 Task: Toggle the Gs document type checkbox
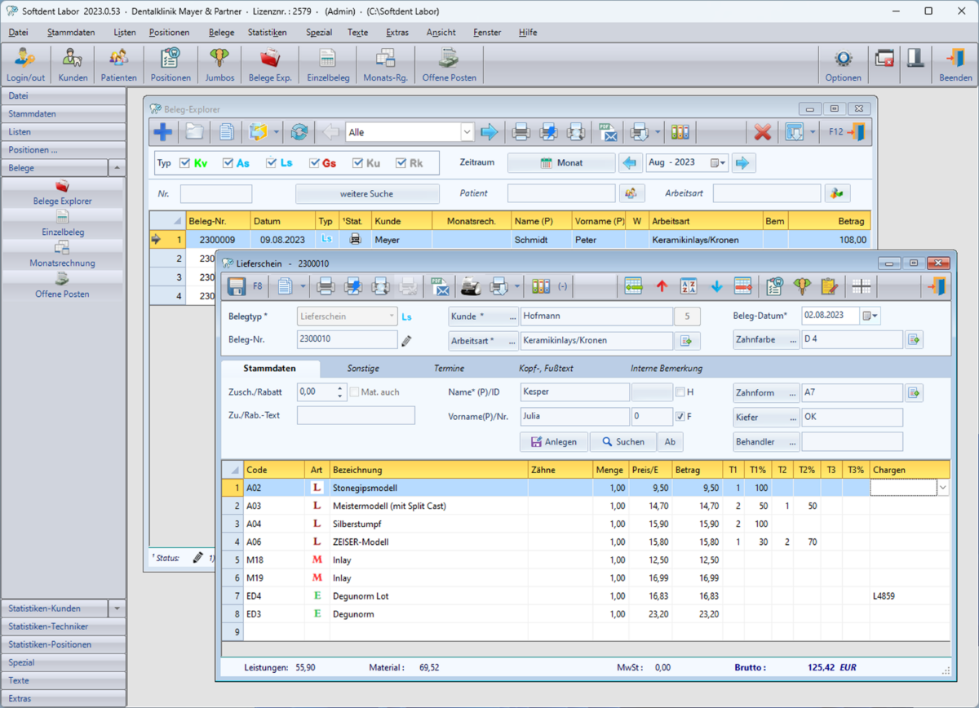click(x=314, y=163)
